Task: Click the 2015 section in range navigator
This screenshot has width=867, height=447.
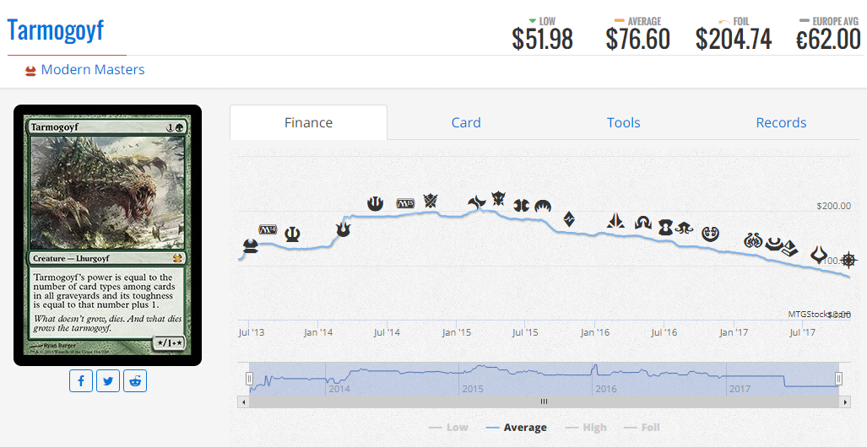Action: pyautogui.click(x=527, y=379)
